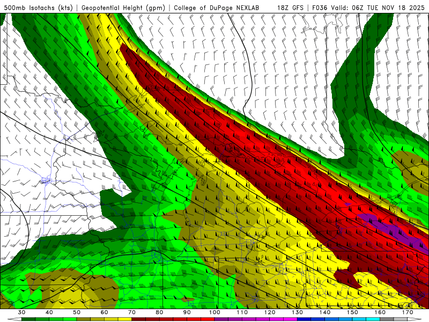Click the left arrow end of the color bar
The width and height of the screenshot is (429, 322).
pos(15,319)
